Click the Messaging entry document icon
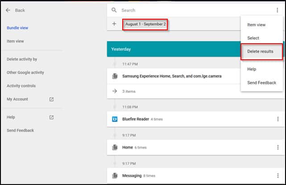The image size is (286, 185). [x=115, y=176]
